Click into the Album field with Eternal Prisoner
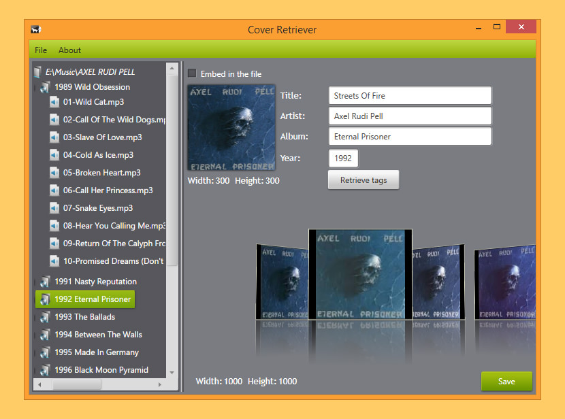Viewport: 565px width, 419px height. click(x=410, y=137)
